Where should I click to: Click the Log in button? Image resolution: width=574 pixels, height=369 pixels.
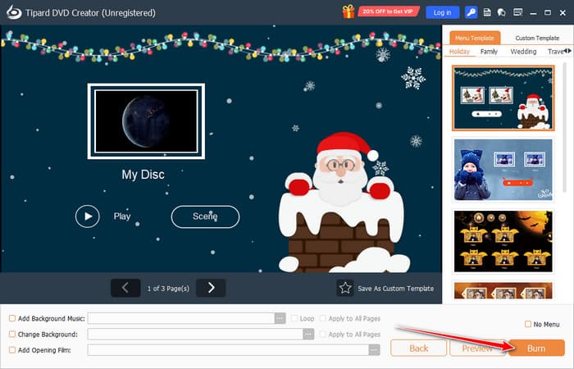tap(442, 12)
